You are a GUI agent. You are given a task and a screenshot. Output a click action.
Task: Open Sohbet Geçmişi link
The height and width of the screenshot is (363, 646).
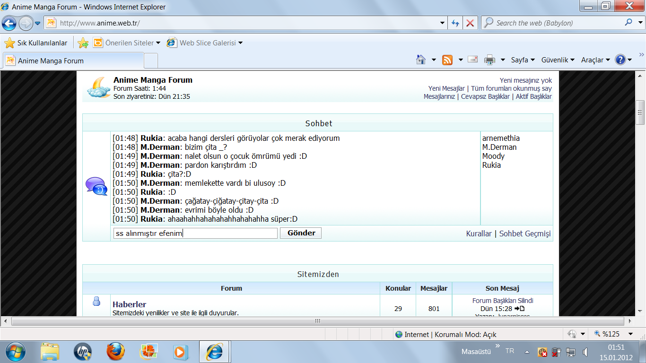coord(525,233)
